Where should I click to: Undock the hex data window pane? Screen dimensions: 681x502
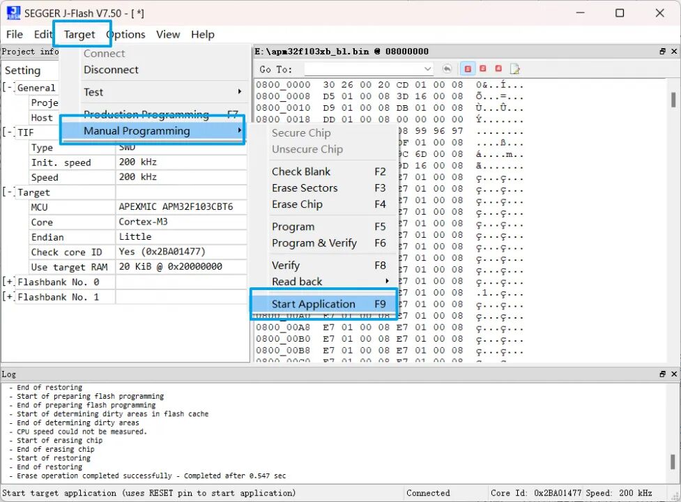click(662, 52)
